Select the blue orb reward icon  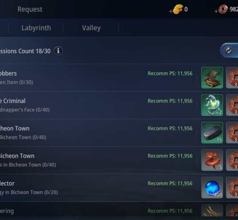[212, 187]
